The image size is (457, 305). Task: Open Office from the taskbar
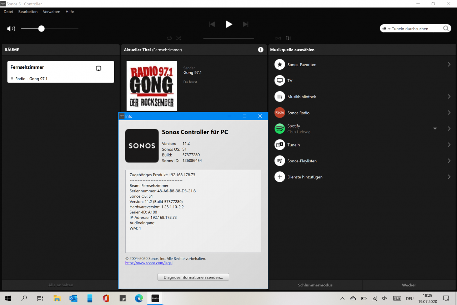[x=106, y=298]
